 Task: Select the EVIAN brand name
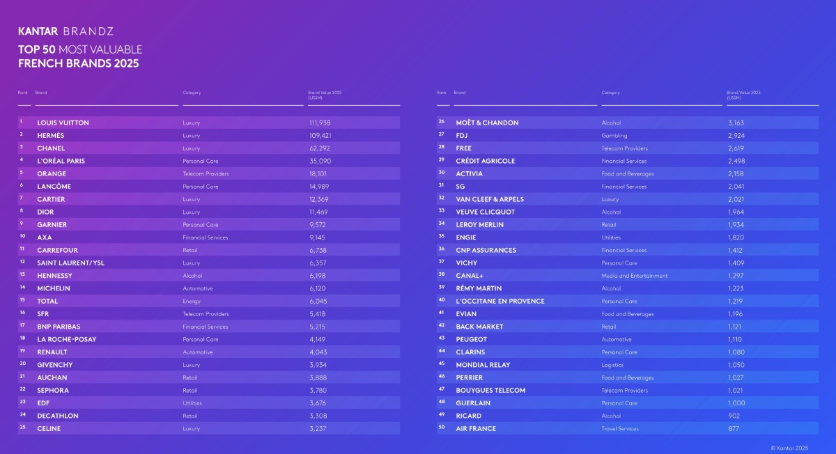[466, 313]
